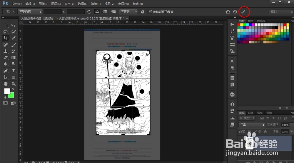Image resolution: width=294 pixels, height=163 pixels.
Task: Select the Clone Stamp tool
Action: coord(6,51)
